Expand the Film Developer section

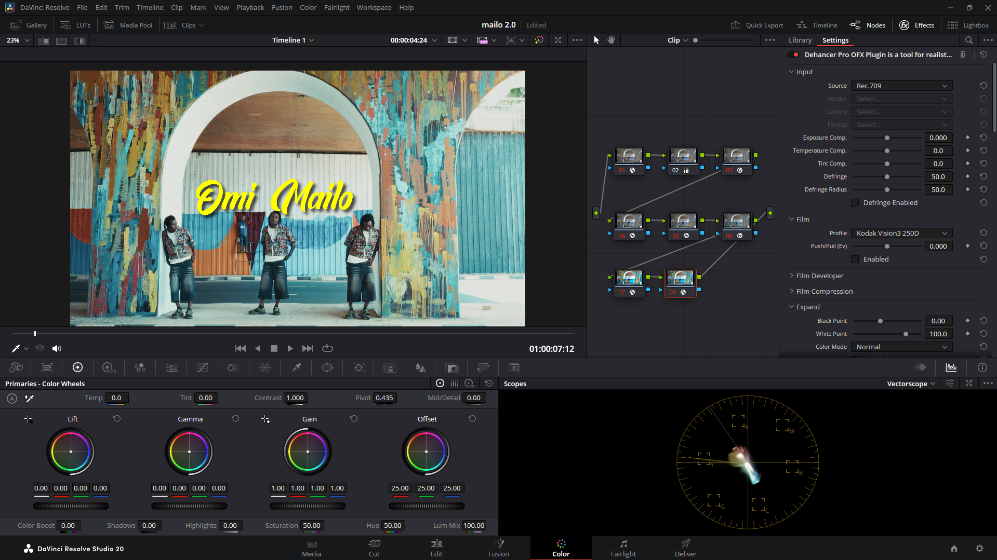(819, 276)
